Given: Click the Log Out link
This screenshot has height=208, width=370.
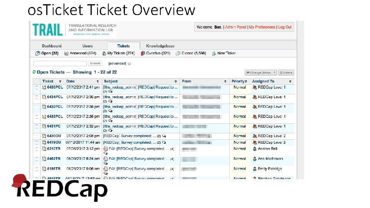Looking at the screenshot, I should 285,27.
